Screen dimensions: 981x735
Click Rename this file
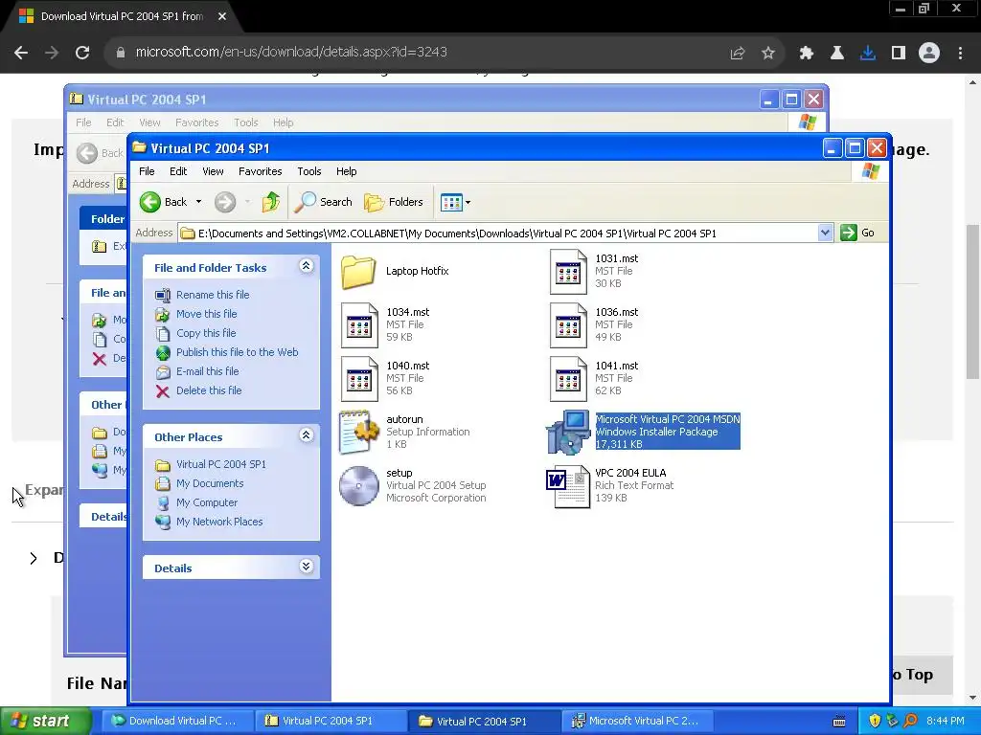coord(212,295)
